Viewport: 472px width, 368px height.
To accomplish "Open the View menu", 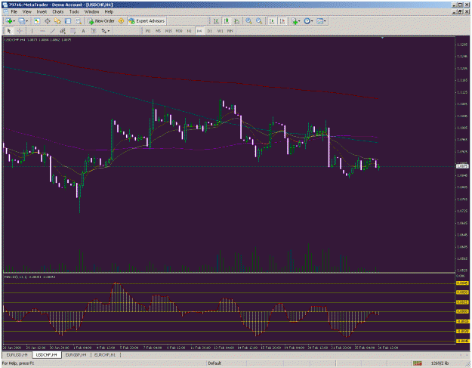I will pyautogui.click(x=26, y=12).
